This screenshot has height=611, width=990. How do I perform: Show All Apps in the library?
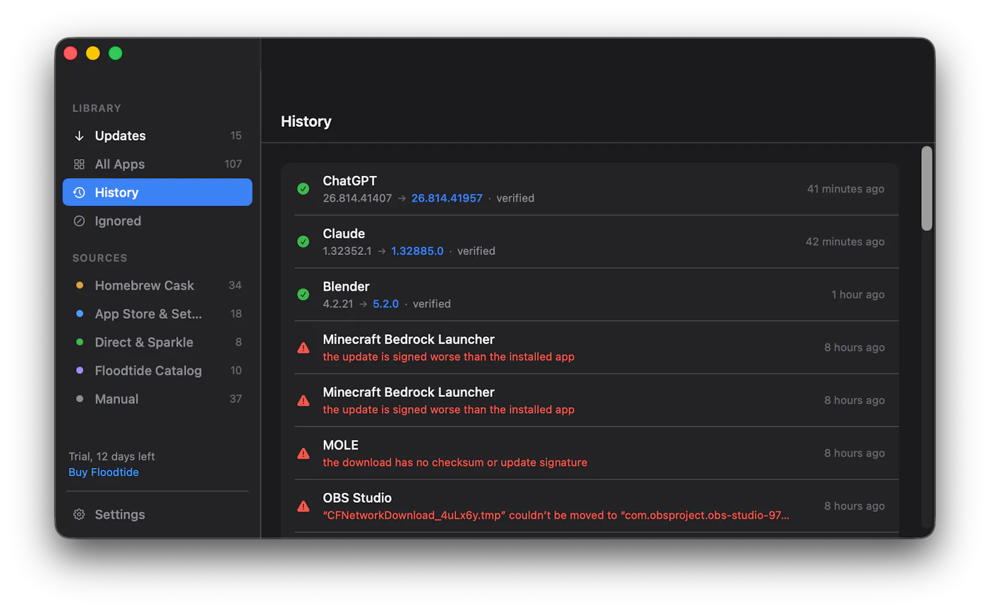click(157, 164)
